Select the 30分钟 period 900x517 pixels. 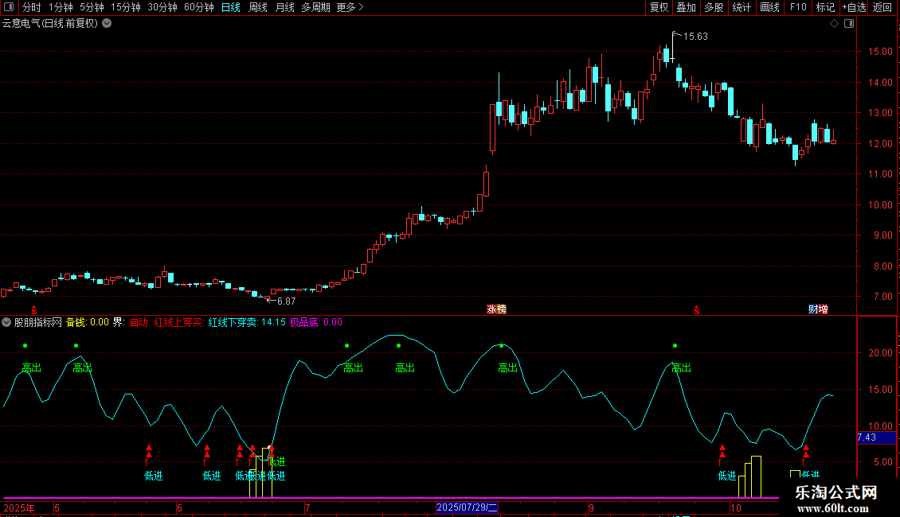162,7
